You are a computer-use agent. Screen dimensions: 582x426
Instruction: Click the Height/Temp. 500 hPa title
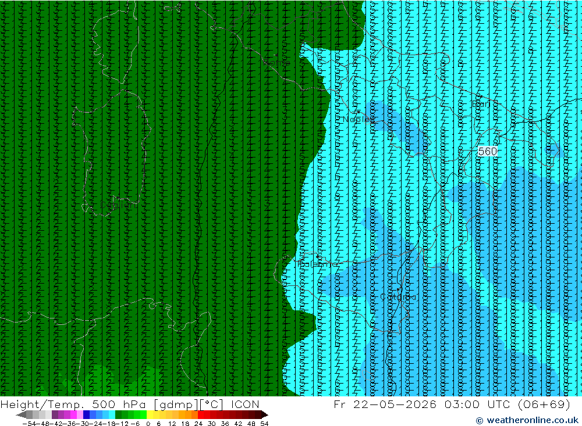[73, 404]
